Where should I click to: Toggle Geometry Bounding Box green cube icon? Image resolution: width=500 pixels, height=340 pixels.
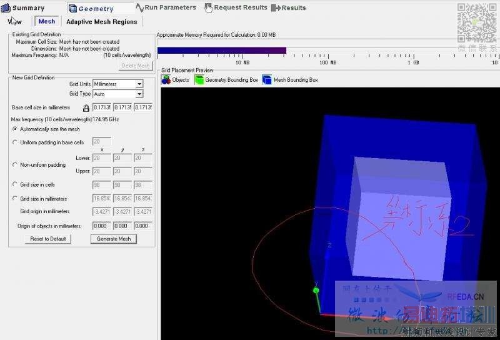199,80
